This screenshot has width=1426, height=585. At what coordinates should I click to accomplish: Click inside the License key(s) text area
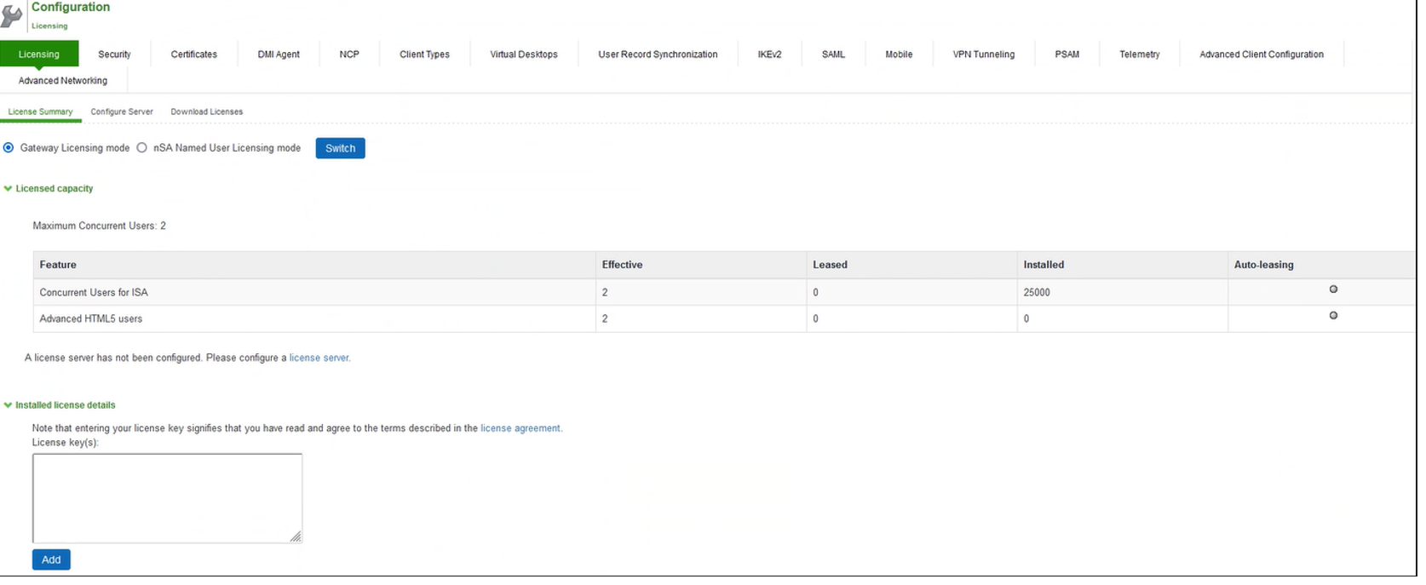click(167, 497)
